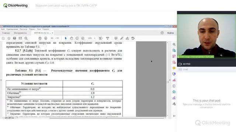Toggle right pane with small arrow handle
Screen dimensions: 236x132
(170, 80)
